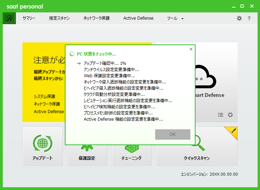This screenshot has height=190, width=260.
Task: Click the ネットワーク侵入遮断機能 status line
Action: (x=125, y=82)
